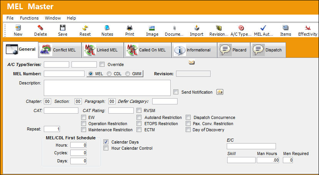Switch to the General tab
319x175 pixels.
click(x=20, y=50)
